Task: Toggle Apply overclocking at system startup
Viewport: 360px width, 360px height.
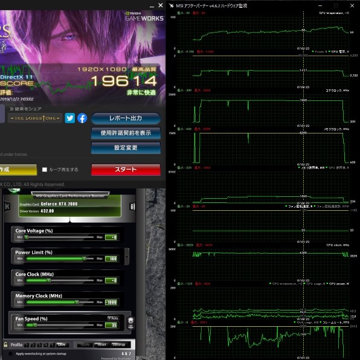Action: pyautogui.click(x=10, y=353)
